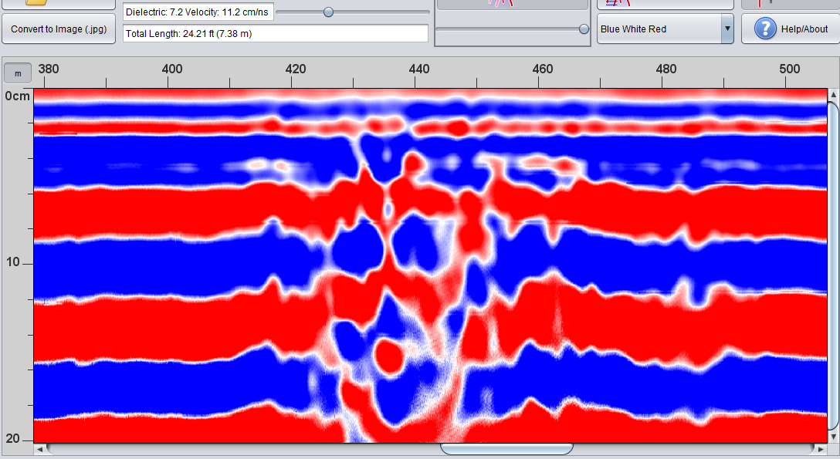Expand the Blue White Red color palette dropdown

tap(727, 29)
